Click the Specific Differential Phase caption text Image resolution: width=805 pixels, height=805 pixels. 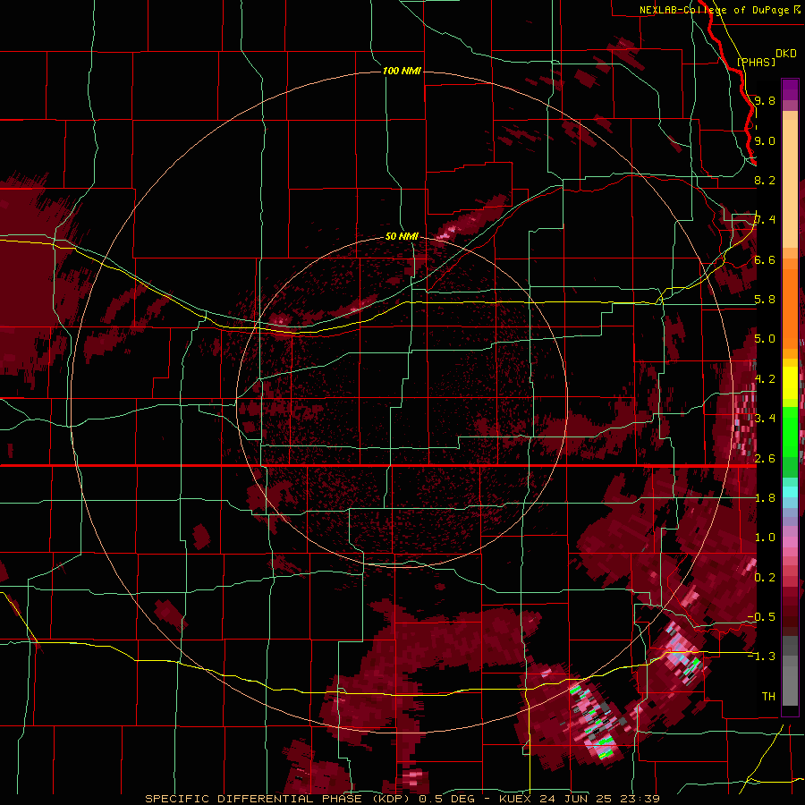402,799
